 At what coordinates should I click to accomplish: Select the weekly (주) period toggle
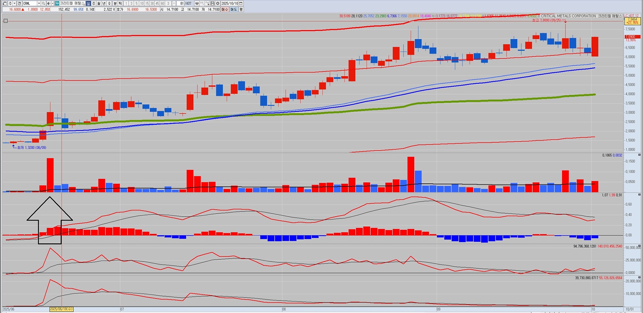[x=93, y=3]
